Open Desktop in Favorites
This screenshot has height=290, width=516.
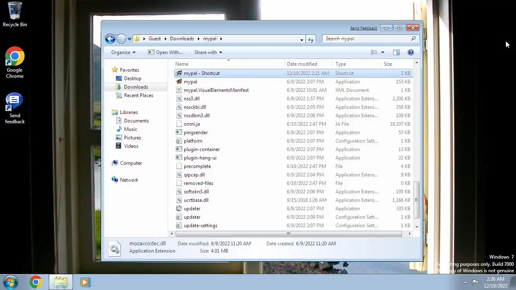tap(132, 79)
